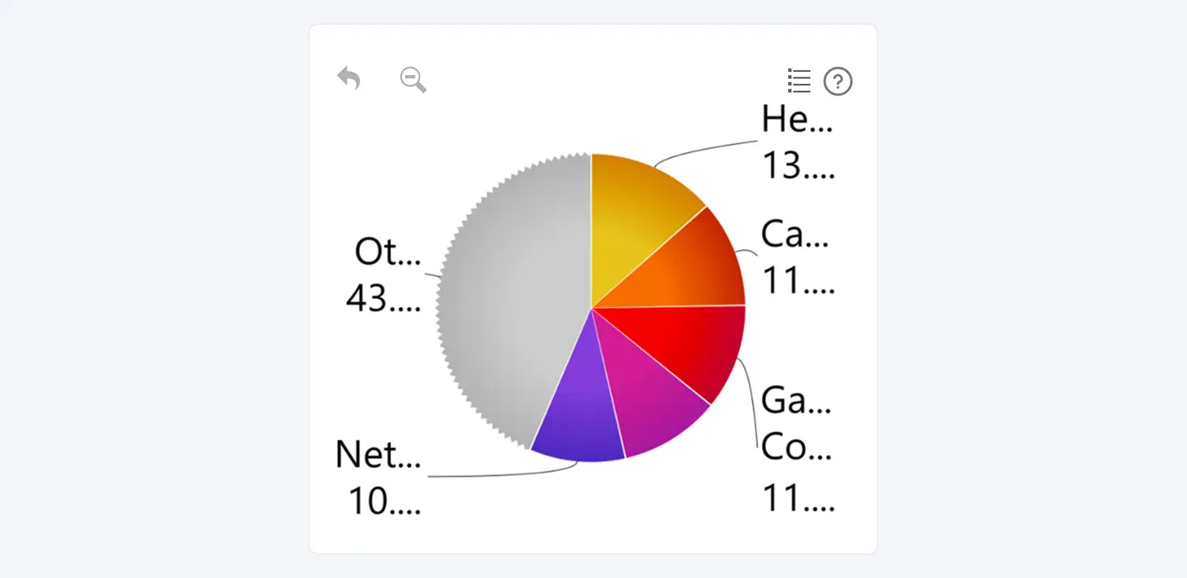Viewport: 1187px width, 578px height.
Task: Toggle the legend panel with the list icon
Action: pos(798,81)
